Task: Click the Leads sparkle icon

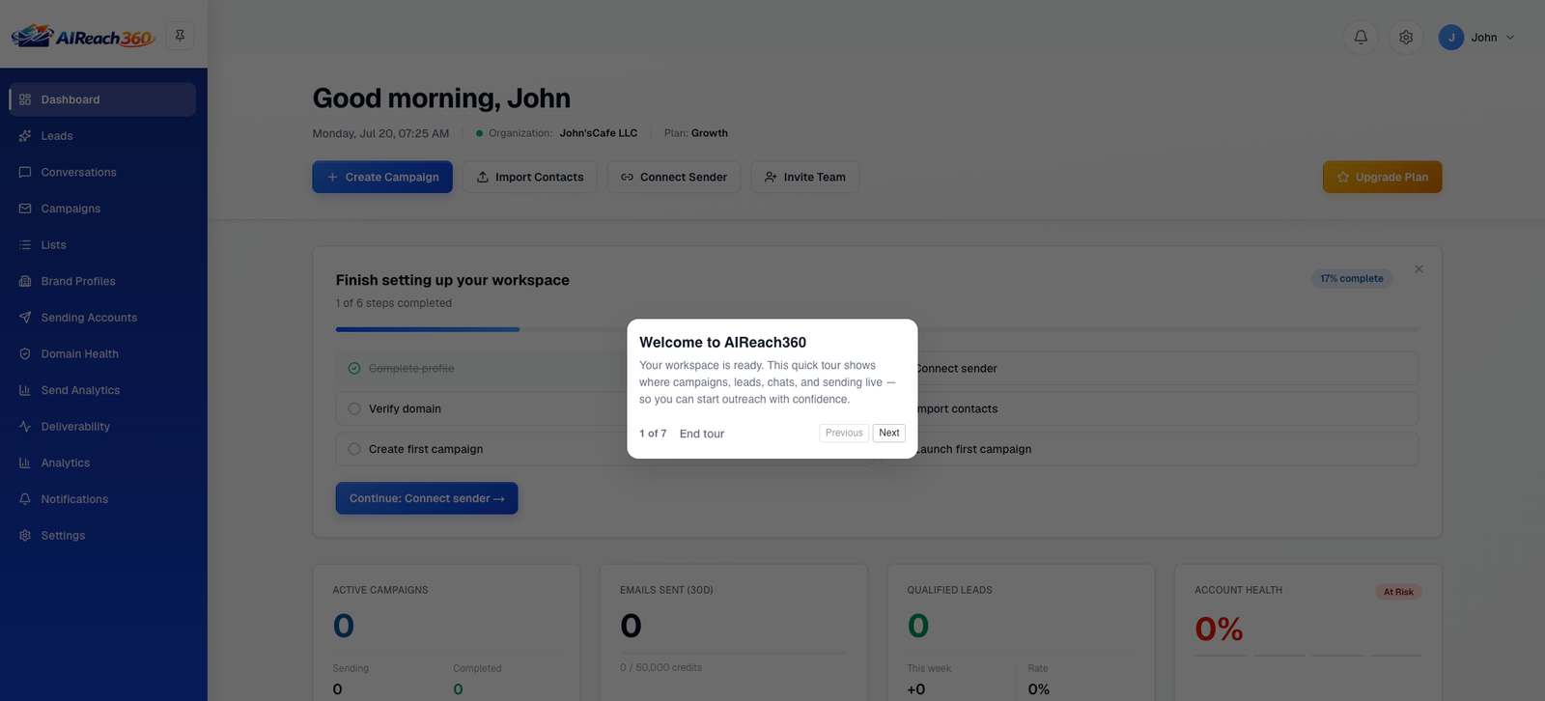Action: 25,136
